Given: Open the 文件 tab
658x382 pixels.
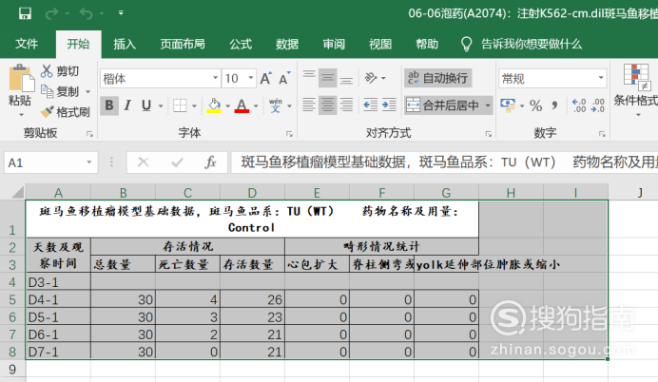Looking at the screenshot, I should [x=27, y=44].
